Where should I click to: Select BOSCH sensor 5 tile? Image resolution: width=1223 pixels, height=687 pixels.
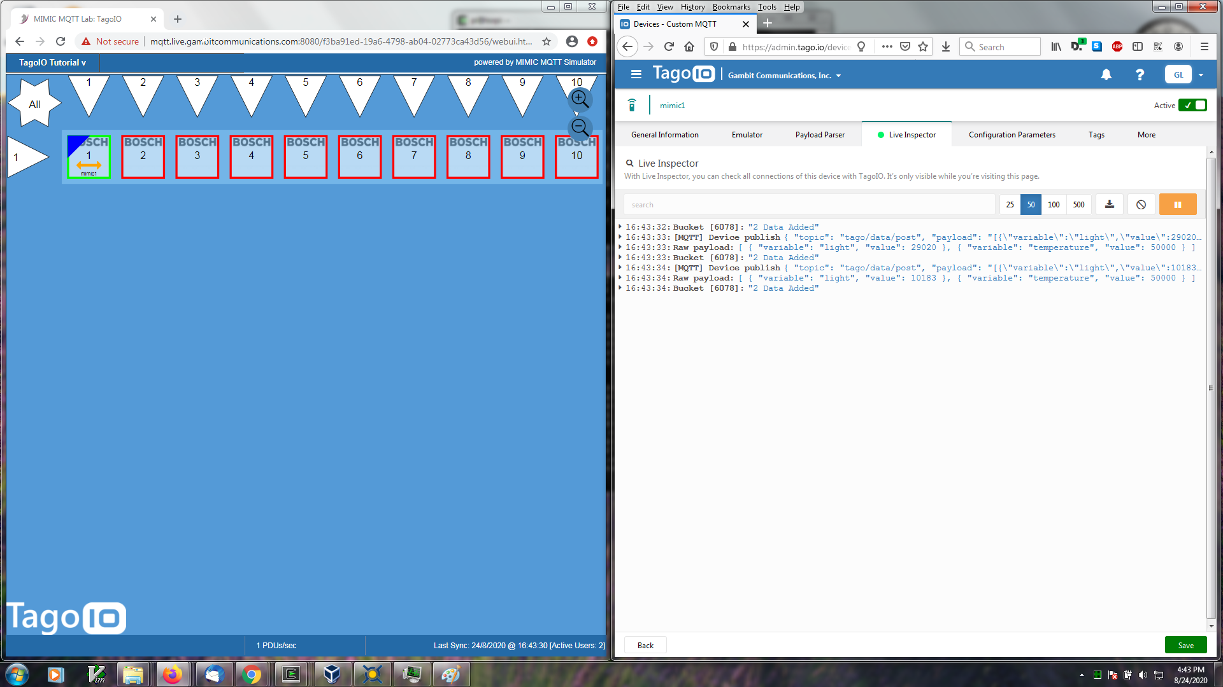tap(306, 156)
